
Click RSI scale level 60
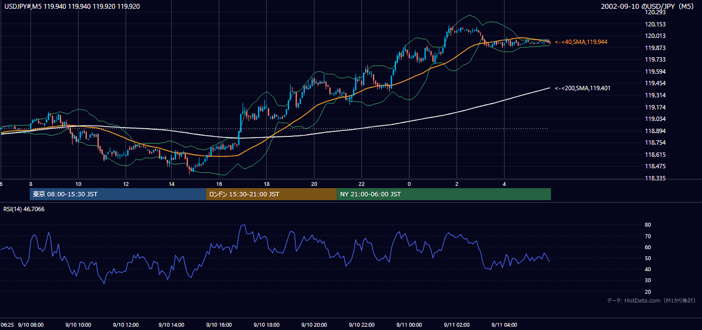(x=648, y=247)
